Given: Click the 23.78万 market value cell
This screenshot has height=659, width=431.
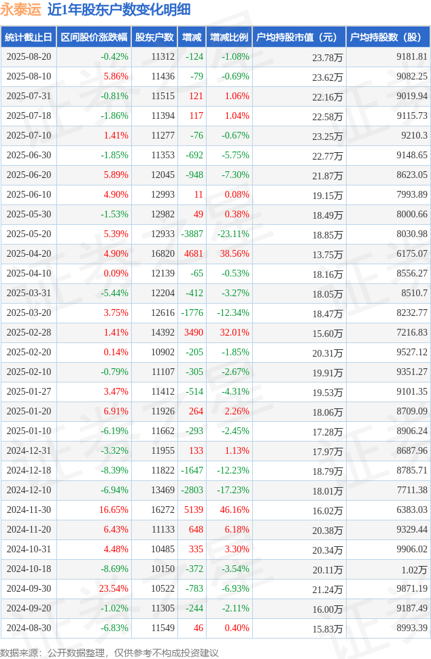Looking at the screenshot, I should [327, 58].
